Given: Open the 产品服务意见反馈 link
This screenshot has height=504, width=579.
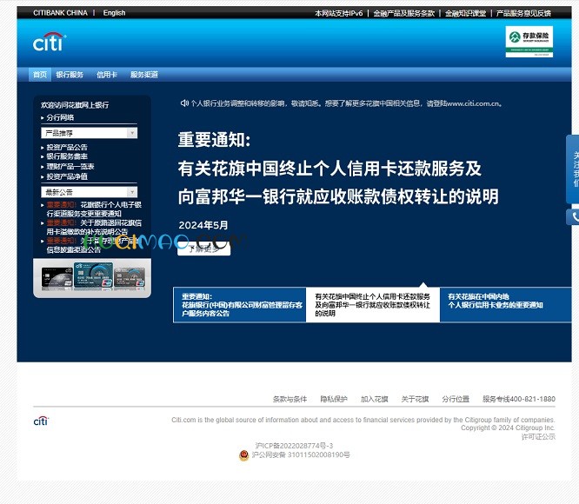Looking at the screenshot, I should point(523,13).
